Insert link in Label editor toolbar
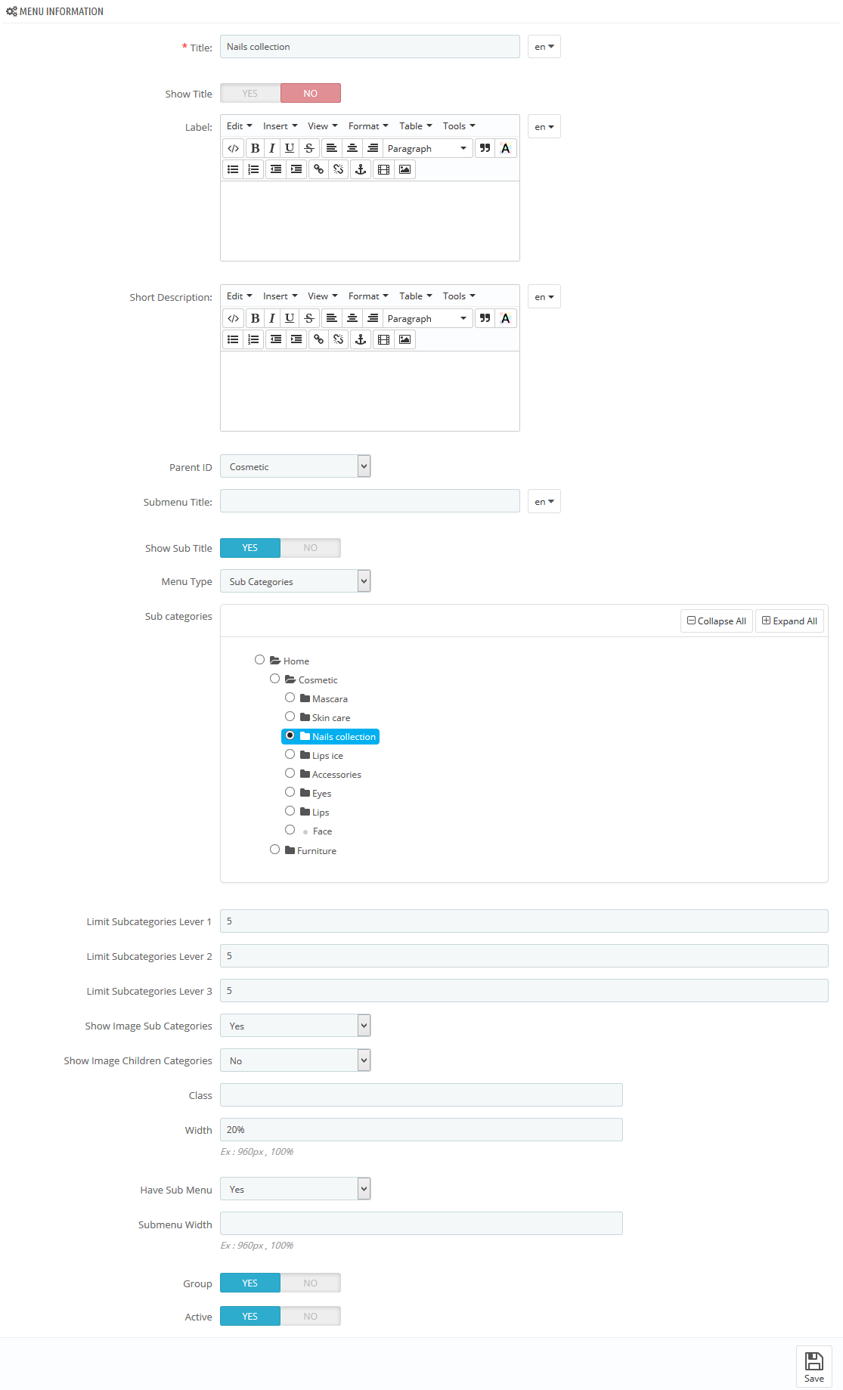 318,169
